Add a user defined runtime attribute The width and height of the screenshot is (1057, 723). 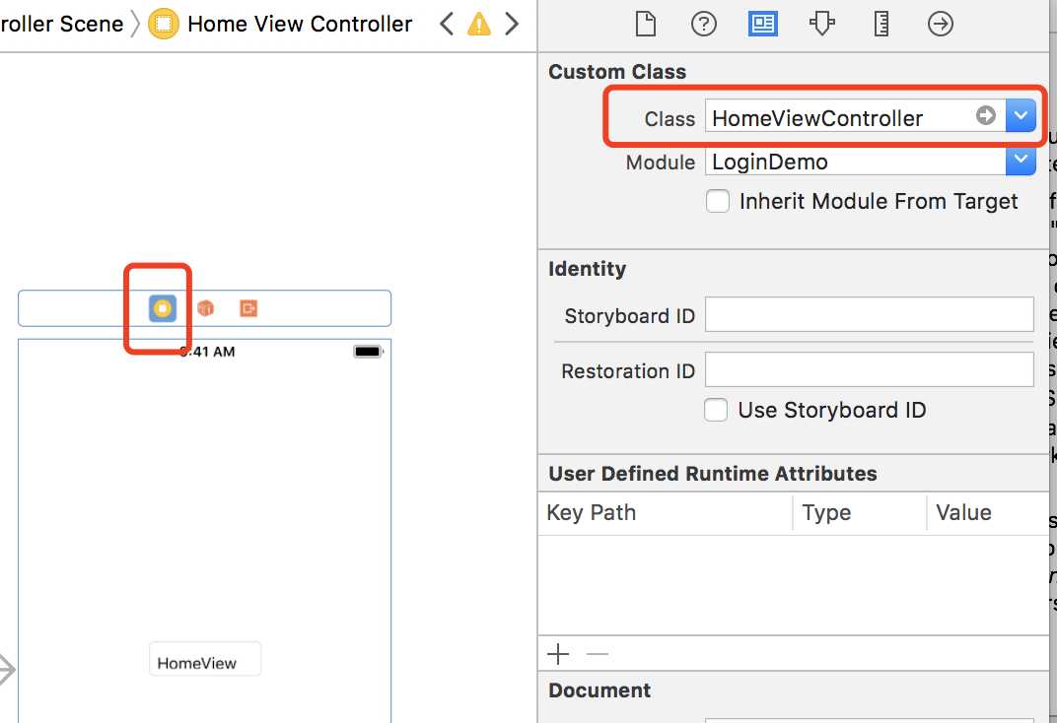coord(558,654)
